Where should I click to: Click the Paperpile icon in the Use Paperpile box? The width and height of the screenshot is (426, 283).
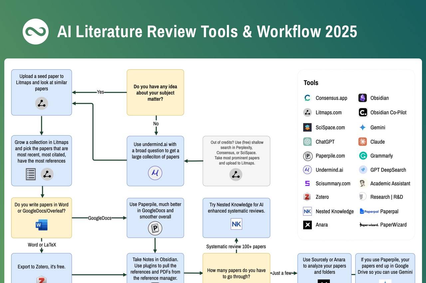pyautogui.click(x=155, y=229)
